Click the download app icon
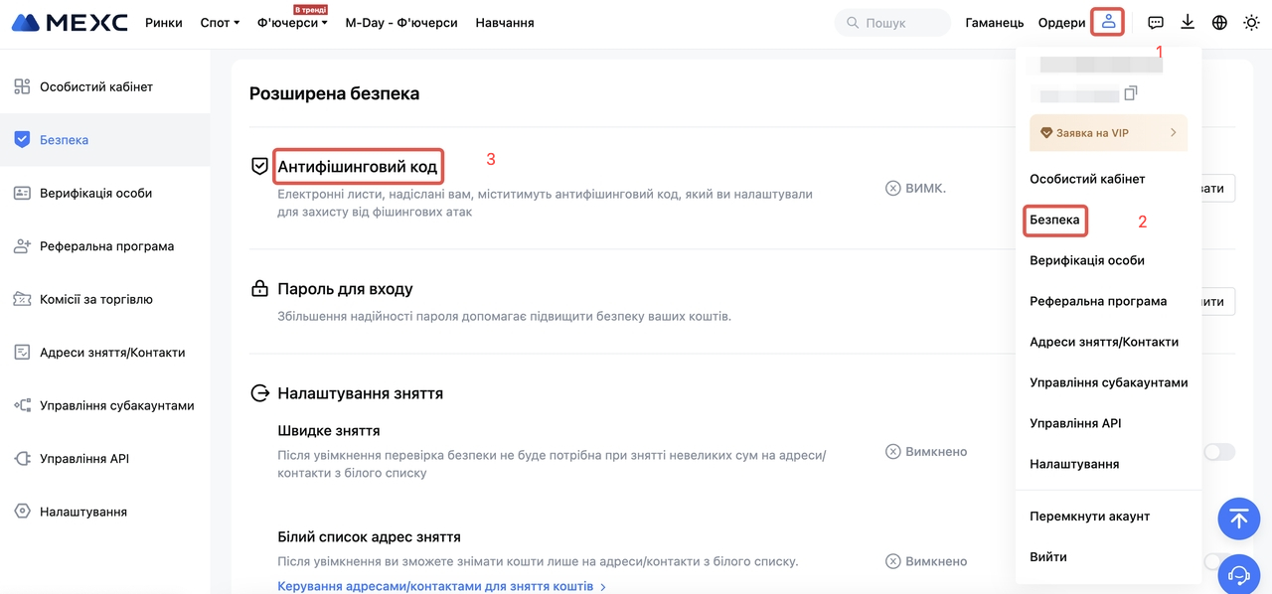Viewport: 1272px width, 594px height. pyautogui.click(x=1188, y=22)
